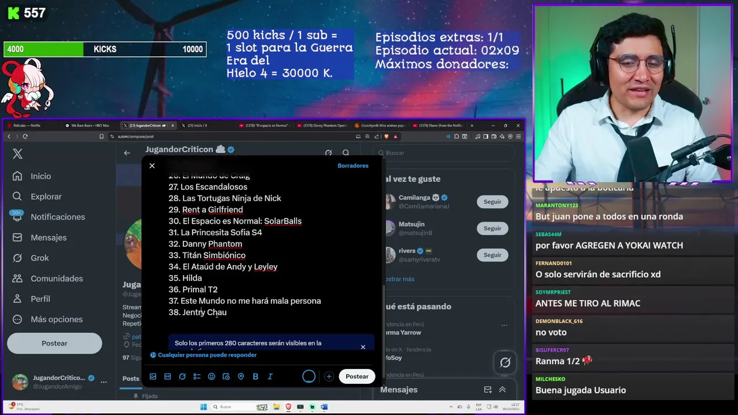This screenshot has height=415, width=738.
Task: Click Mostrar más link
Action: (398, 279)
